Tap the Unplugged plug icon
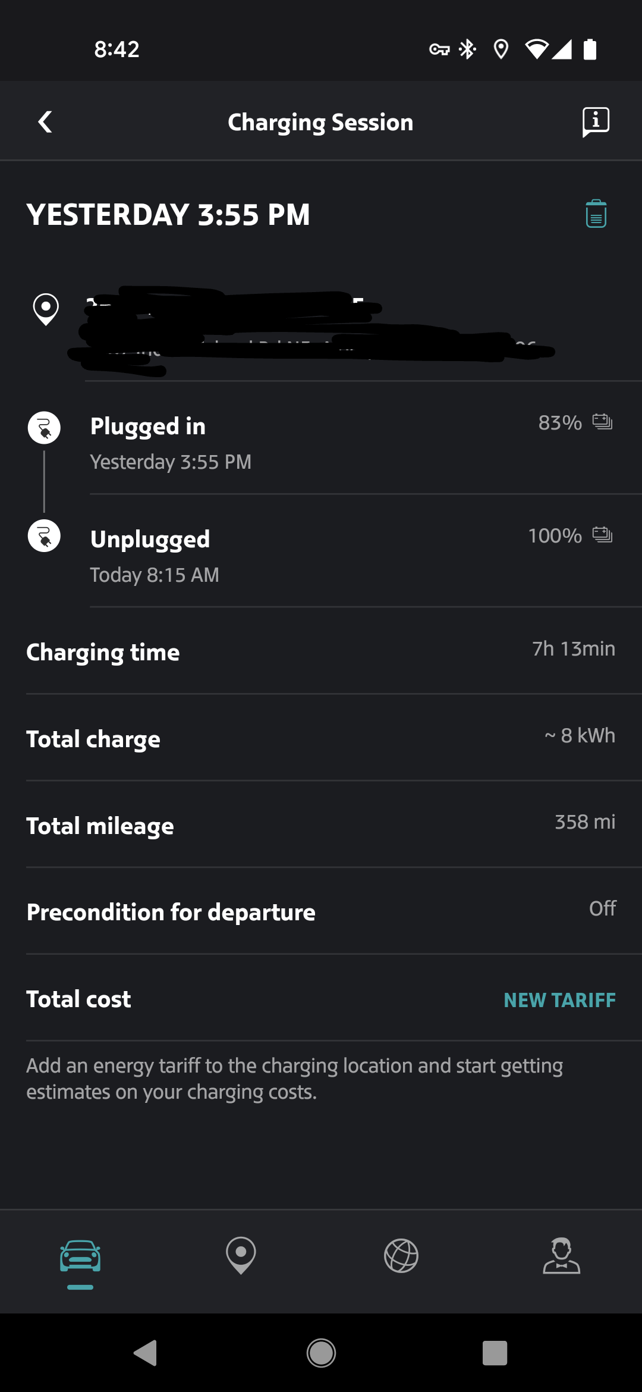 45,536
